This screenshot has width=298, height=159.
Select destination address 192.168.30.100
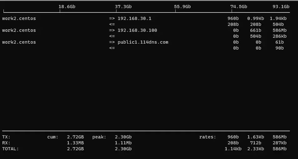pos(137,30)
